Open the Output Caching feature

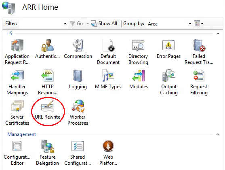coord(168,76)
